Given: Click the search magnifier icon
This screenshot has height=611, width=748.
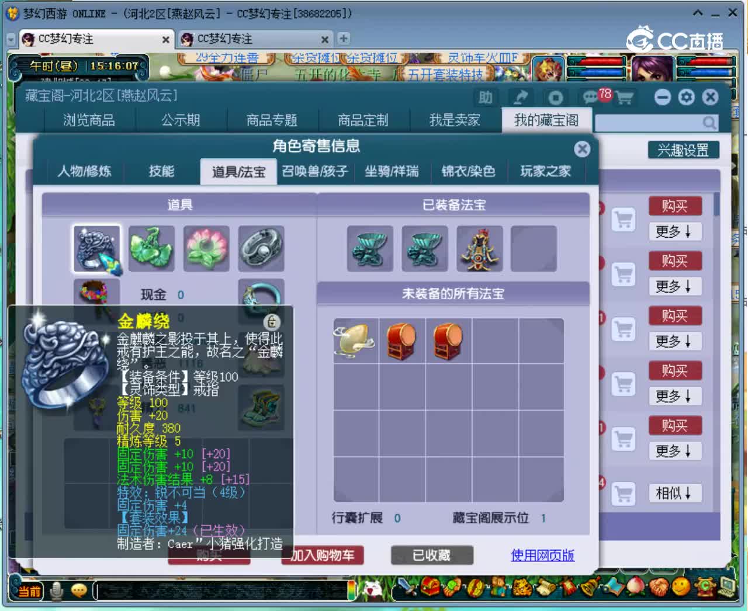Looking at the screenshot, I should click(709, 123).
